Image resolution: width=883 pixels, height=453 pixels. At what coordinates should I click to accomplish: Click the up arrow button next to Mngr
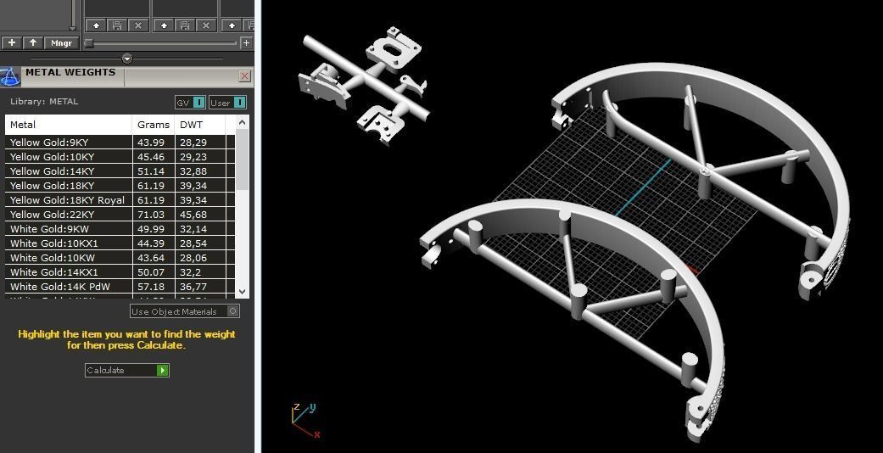(x=33, y=42)
